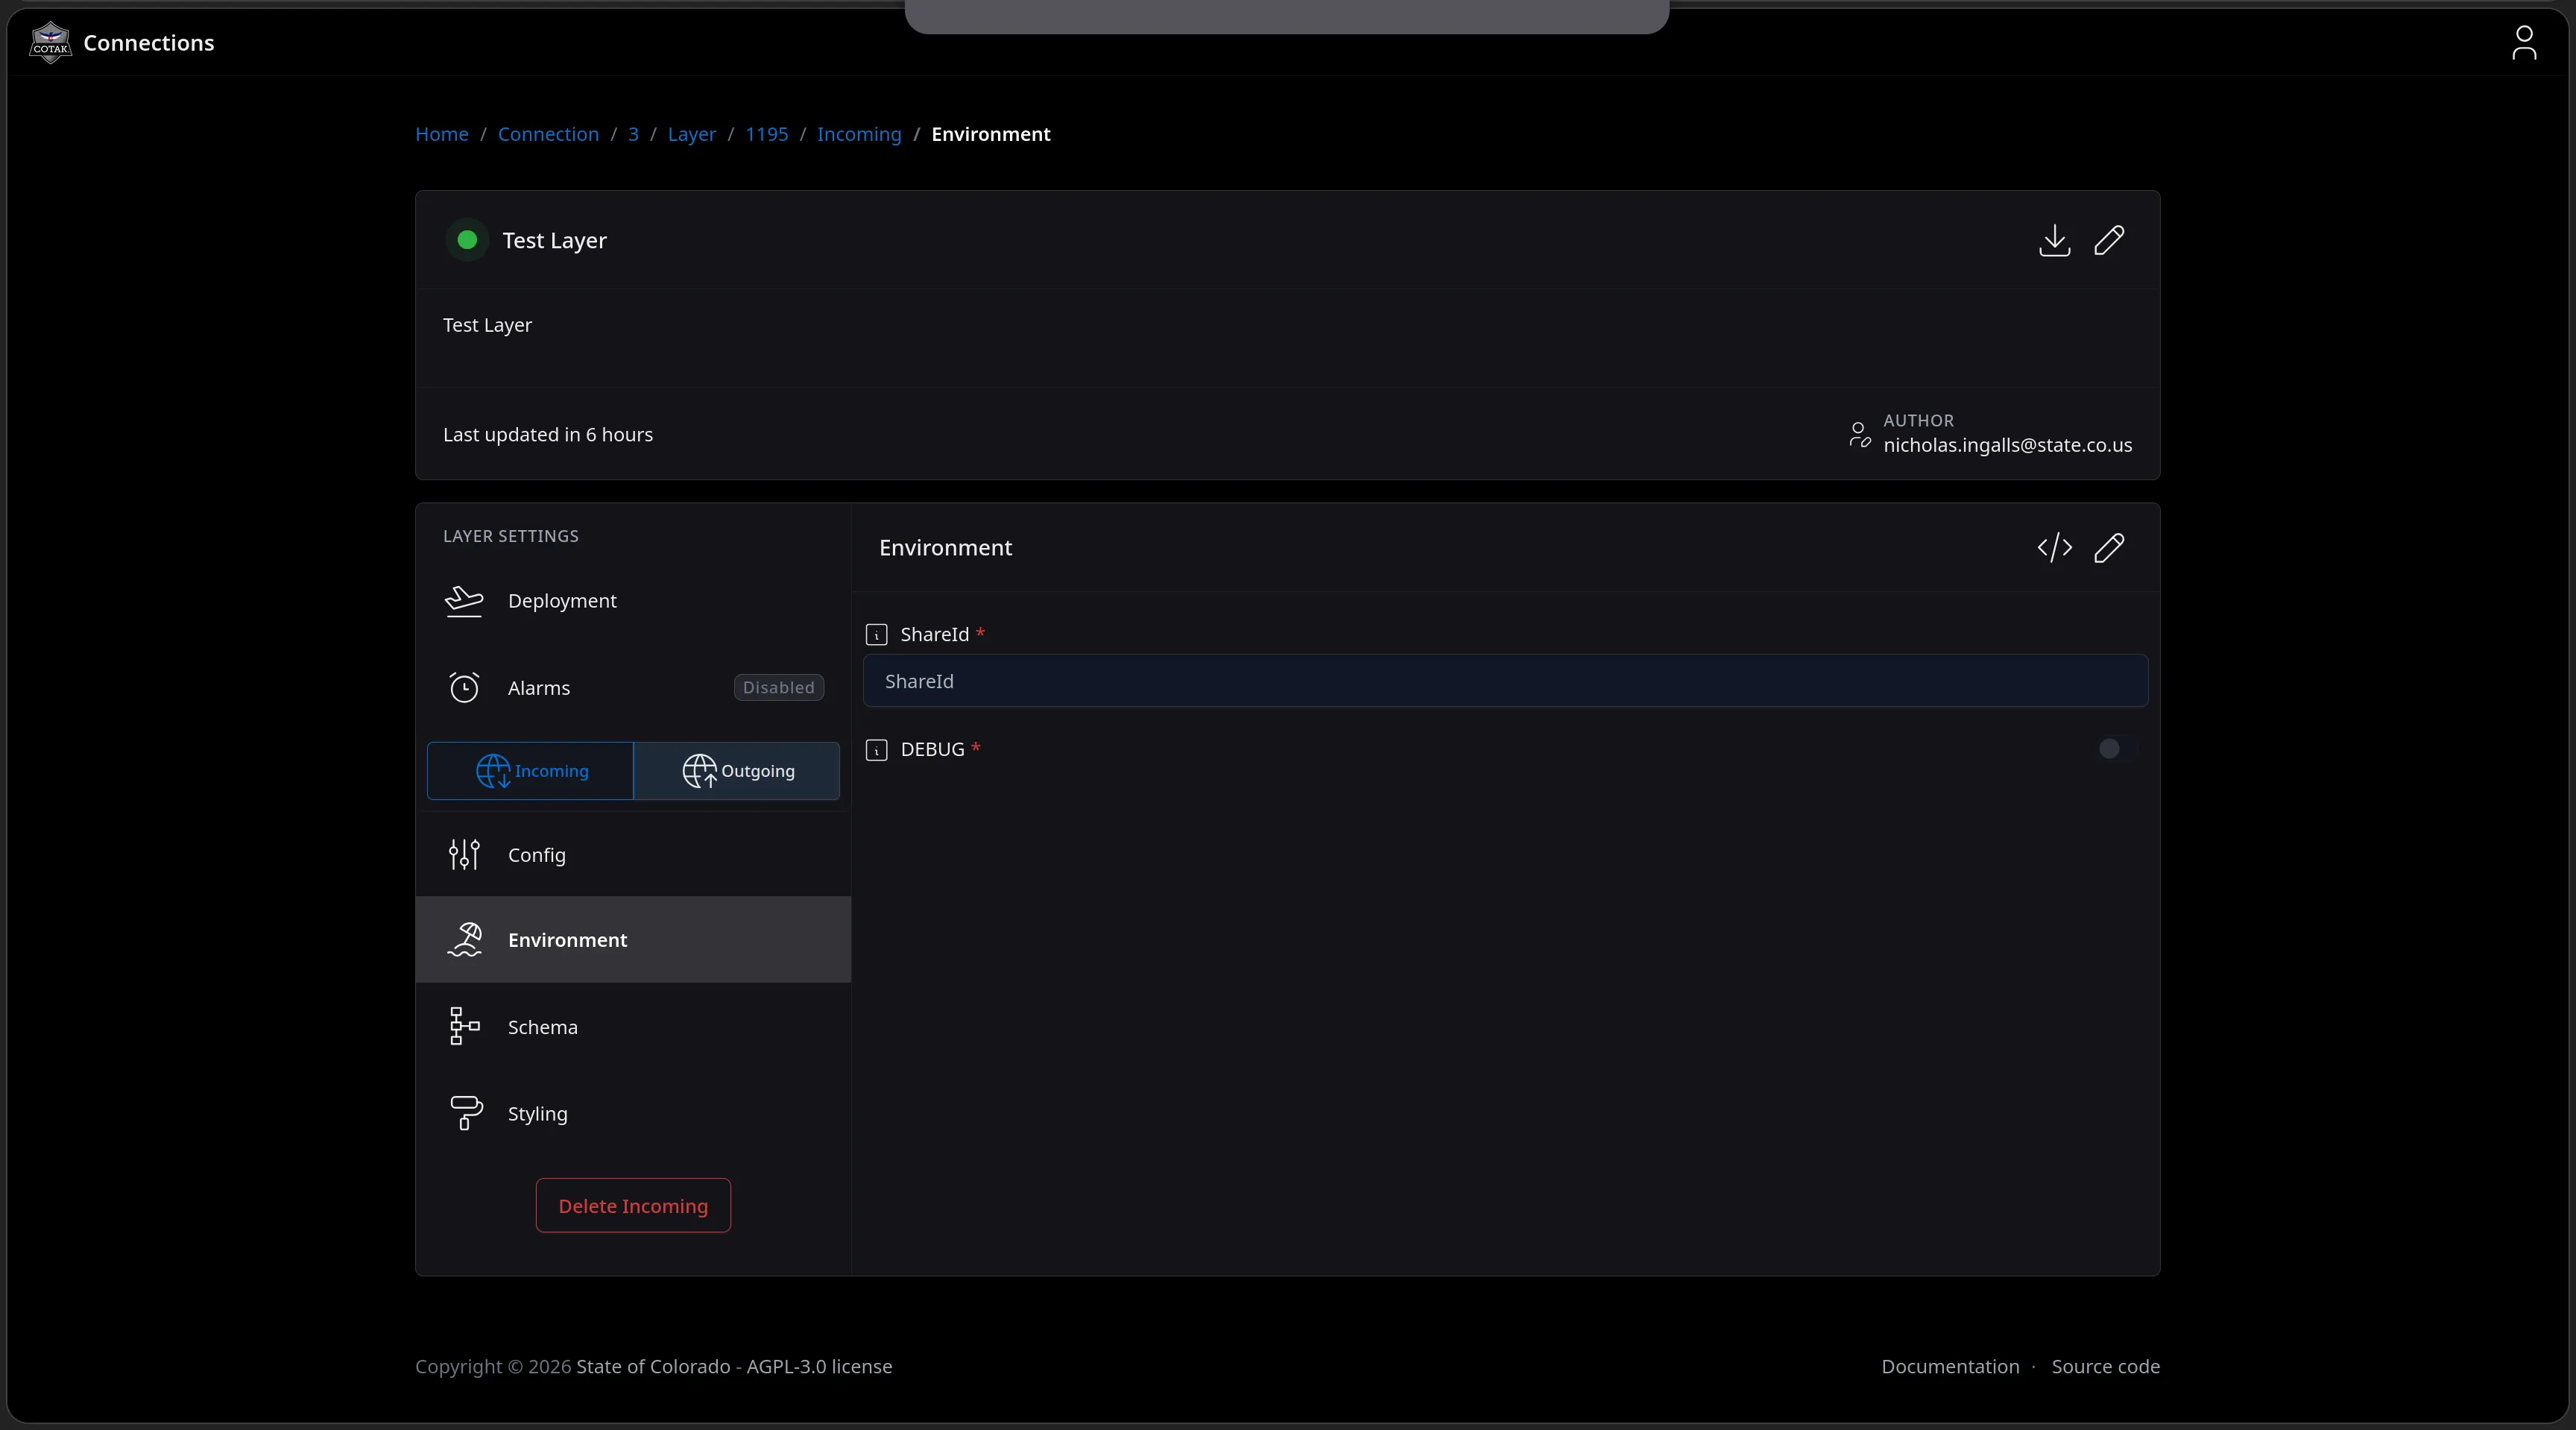
Task: Open breadcrumb layer 1195
Action: 767,134
